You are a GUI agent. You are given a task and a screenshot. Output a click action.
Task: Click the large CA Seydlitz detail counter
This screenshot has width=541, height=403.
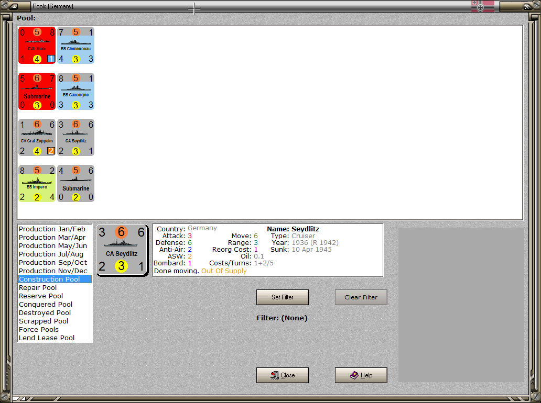[122, 250]
